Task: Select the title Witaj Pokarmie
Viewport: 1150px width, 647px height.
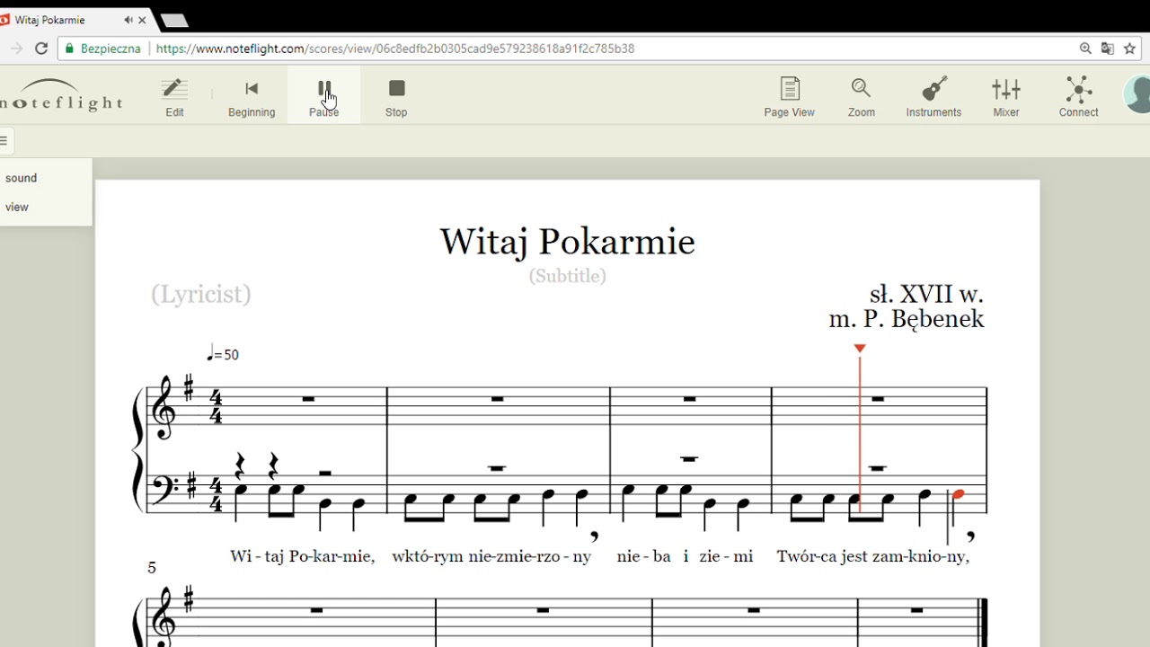Action: pyautogui.click(x=567, y=242)
